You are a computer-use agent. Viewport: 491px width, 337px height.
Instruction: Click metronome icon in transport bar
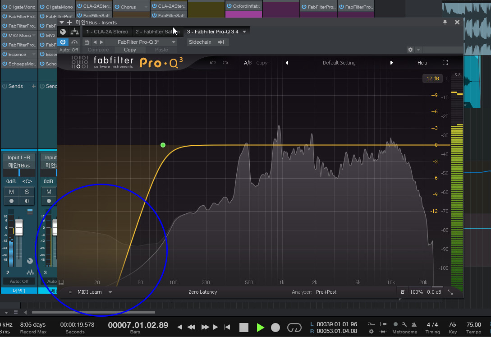tap(414, 324)
